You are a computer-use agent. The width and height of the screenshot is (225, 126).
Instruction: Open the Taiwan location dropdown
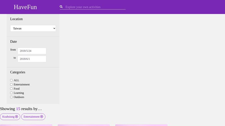[33, 28]
